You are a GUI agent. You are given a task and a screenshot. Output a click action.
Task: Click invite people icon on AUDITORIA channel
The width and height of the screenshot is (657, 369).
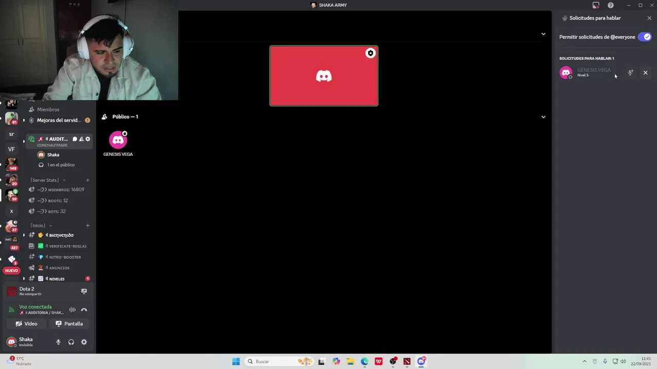pyautogui.click(x=81, y=139)
